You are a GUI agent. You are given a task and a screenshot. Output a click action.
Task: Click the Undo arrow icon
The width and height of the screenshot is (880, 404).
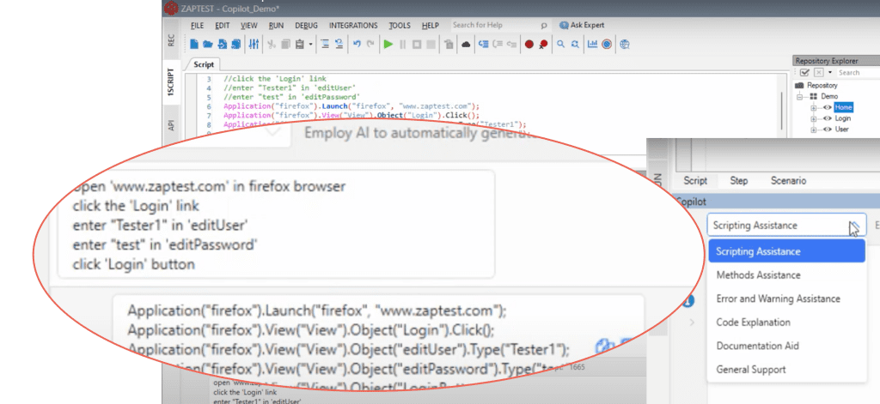click(357, 44)
